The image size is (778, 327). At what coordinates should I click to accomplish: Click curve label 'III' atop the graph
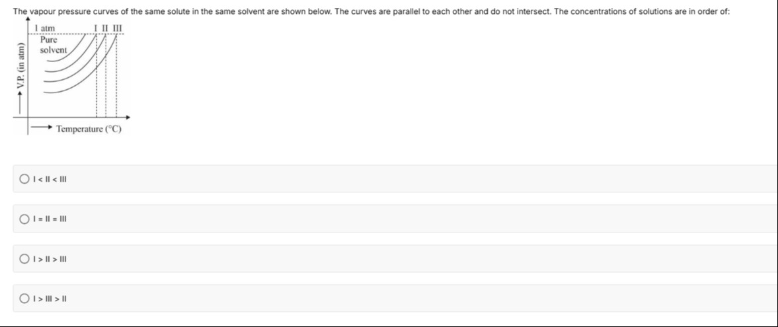117,28
